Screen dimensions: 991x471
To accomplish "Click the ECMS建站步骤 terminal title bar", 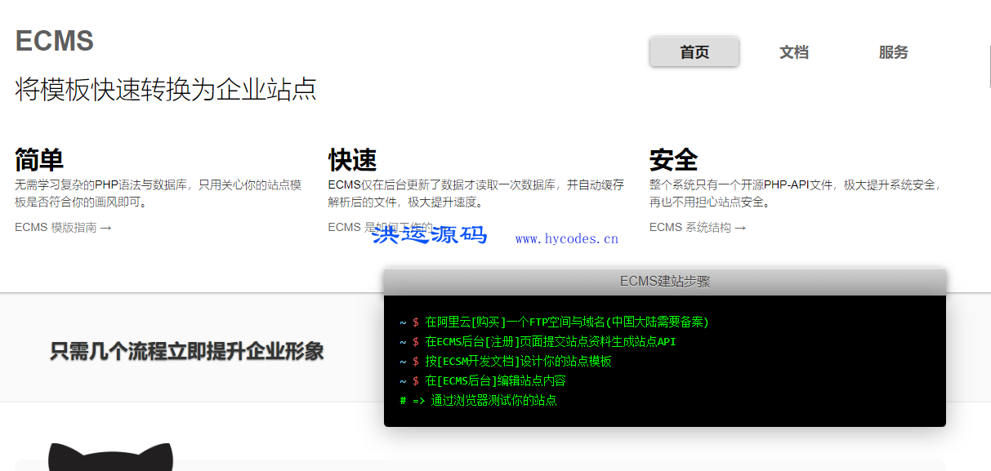I will (665, 282).
